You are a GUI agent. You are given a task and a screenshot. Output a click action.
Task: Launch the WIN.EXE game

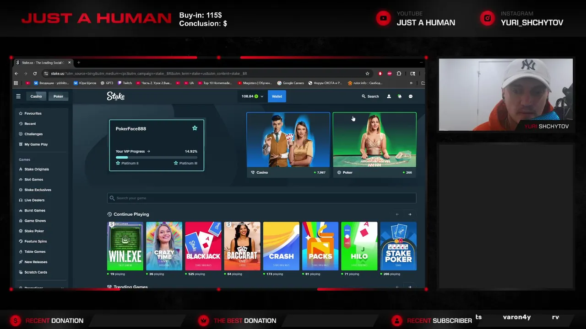coord(125,246)
